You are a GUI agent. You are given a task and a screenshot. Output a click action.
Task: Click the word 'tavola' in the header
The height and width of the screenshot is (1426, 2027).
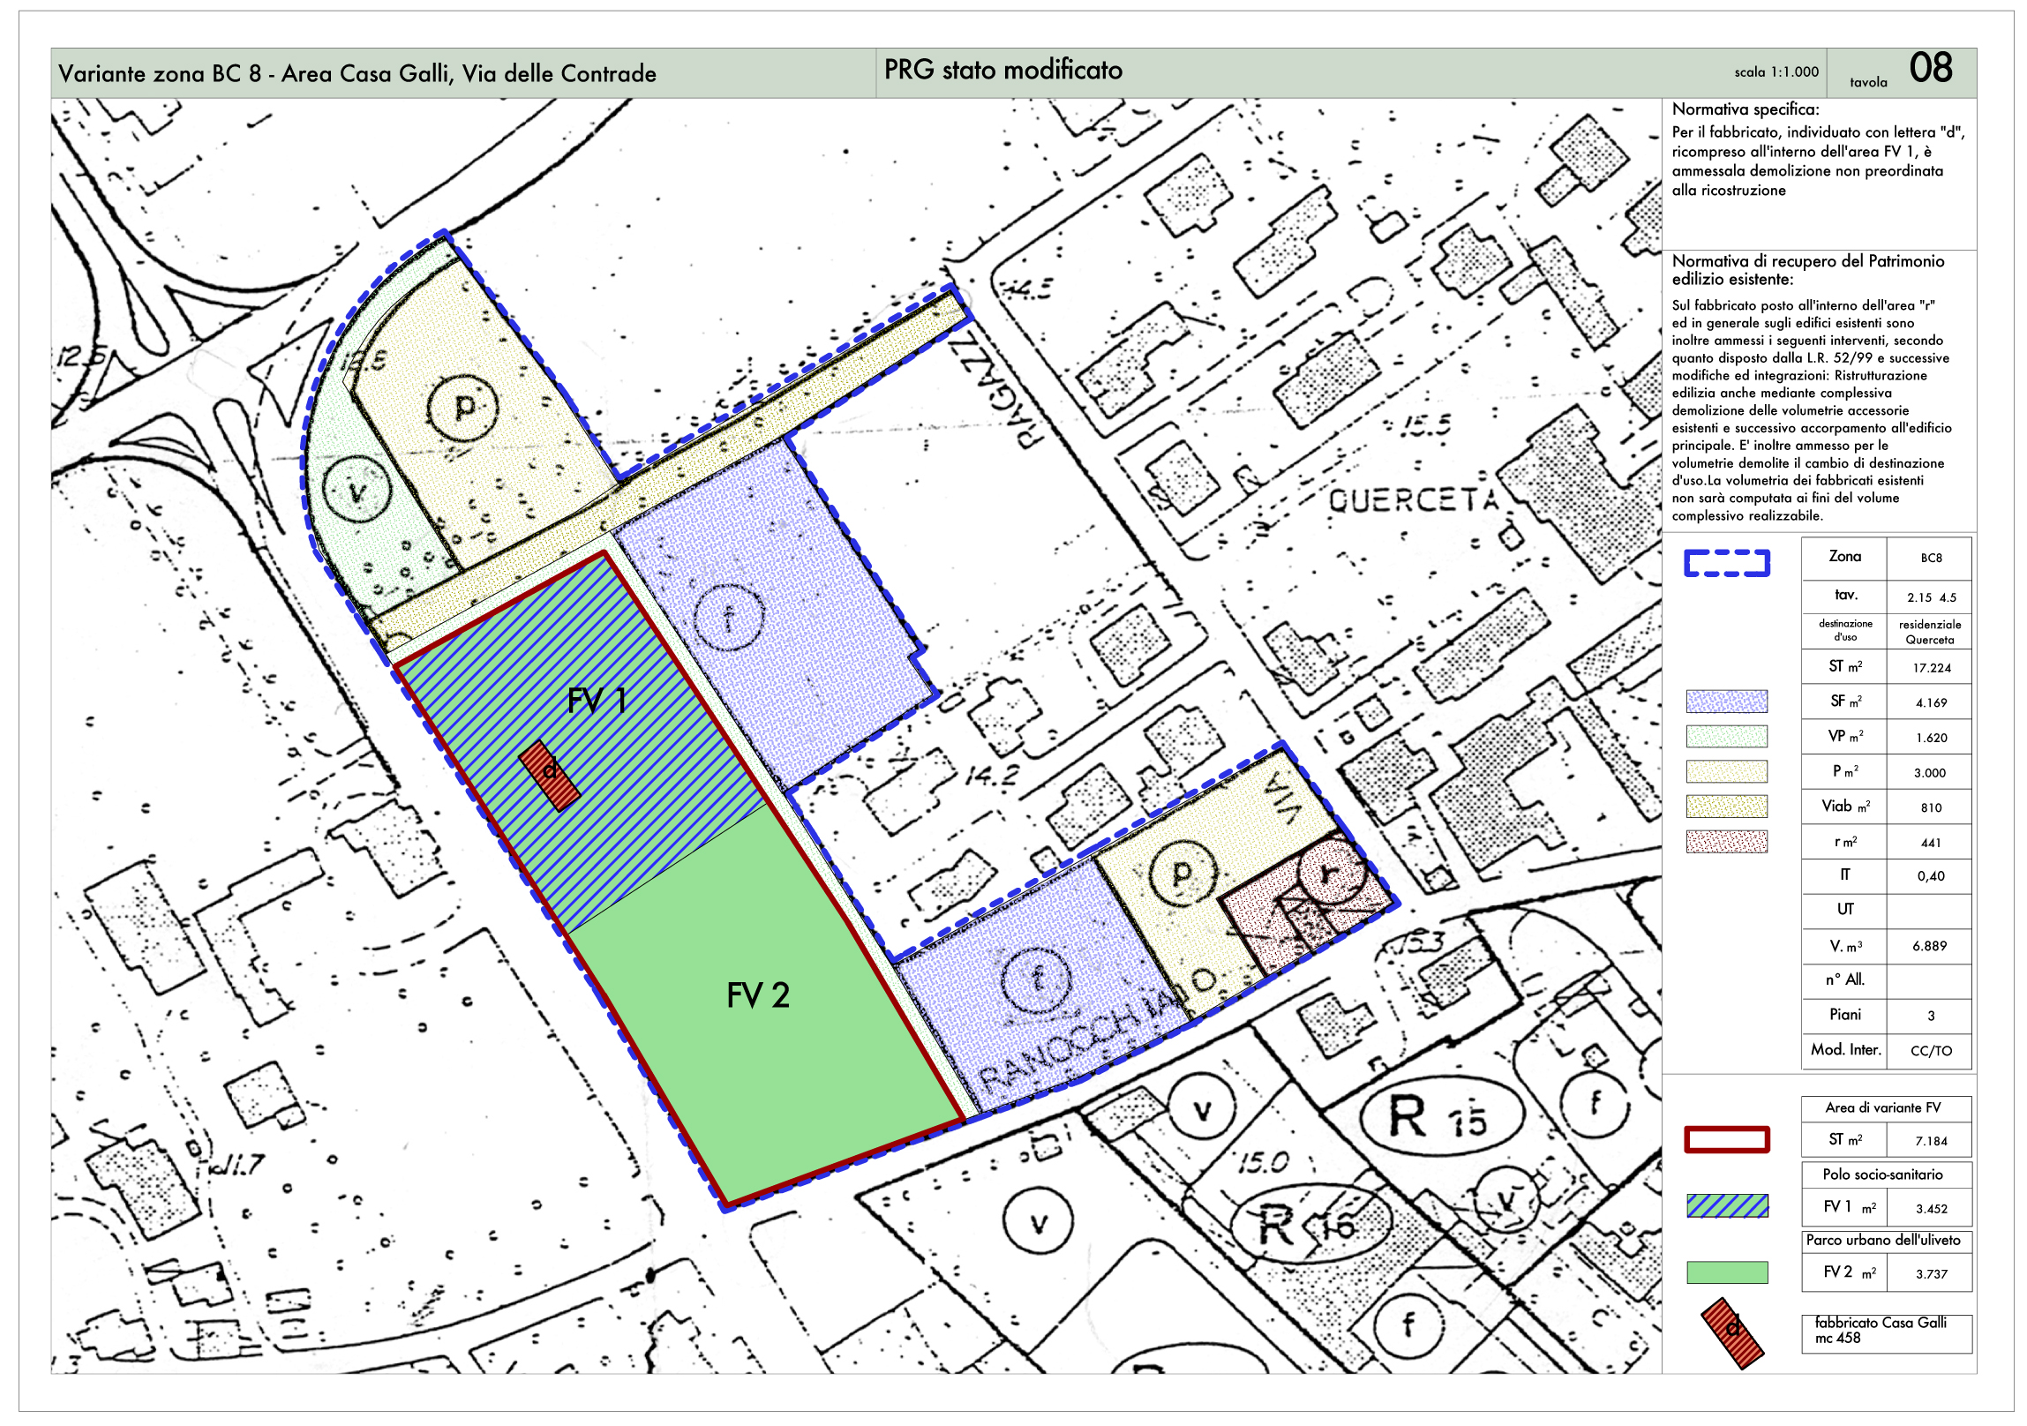pyautogui.click(x=1869, y=82)
